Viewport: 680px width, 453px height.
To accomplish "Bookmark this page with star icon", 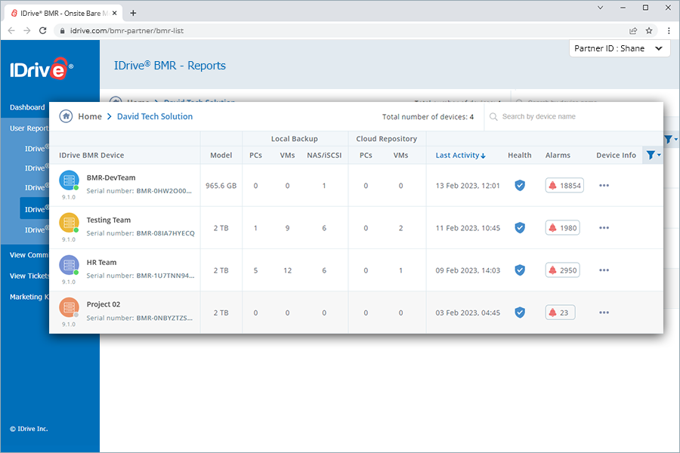I will [649, 31].
